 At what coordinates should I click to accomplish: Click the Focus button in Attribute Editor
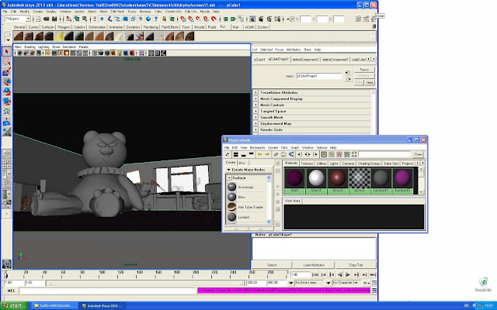pos(364,70)
